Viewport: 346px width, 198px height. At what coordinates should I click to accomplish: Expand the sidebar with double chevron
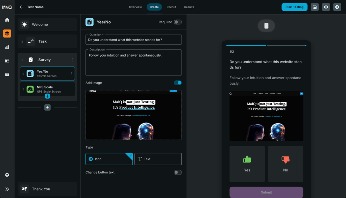pos(7,189)
